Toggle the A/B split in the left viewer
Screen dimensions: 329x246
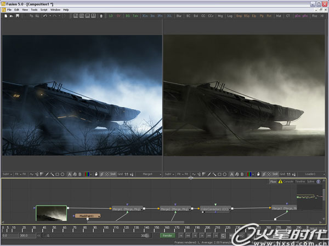click(x=75, y=174)
